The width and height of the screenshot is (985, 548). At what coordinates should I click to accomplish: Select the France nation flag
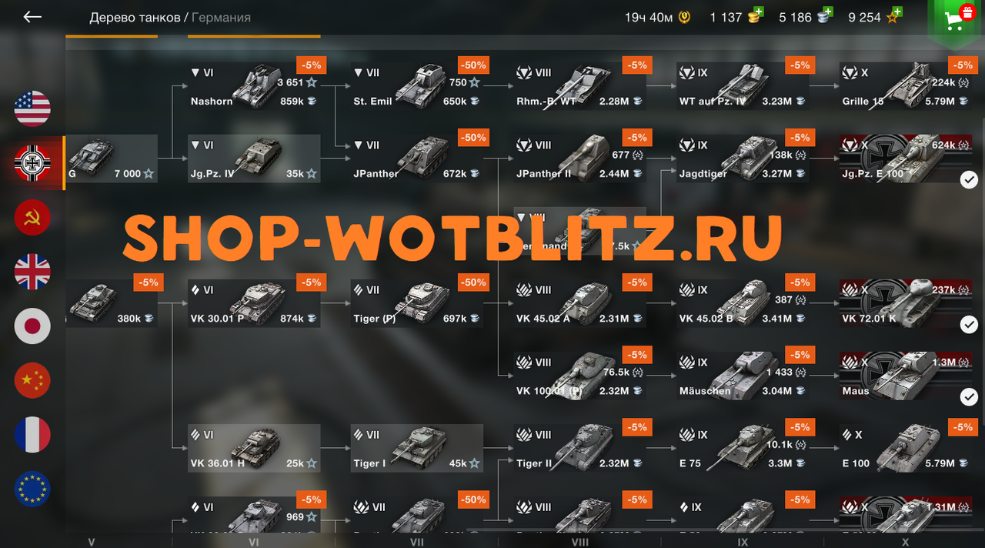pyautogui.click(x=32, y=435)
